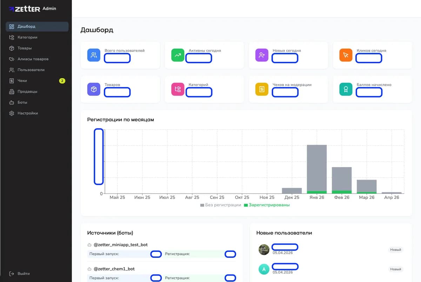Click Апр 26 axis label
421x282 pixels.
coord(392,197)
